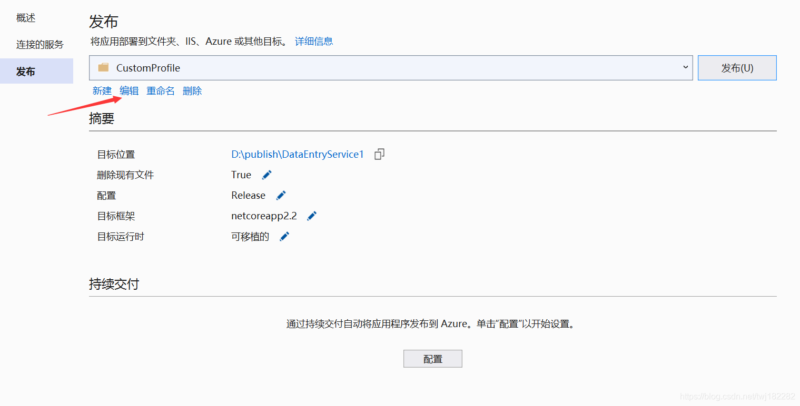Click the 删除现有文件 label
The height and width of the screenshot is (406, 800).
point(125,175)
